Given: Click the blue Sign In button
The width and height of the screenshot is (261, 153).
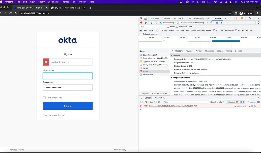Looking at the screenshot, I should click(x=68, y=106).
